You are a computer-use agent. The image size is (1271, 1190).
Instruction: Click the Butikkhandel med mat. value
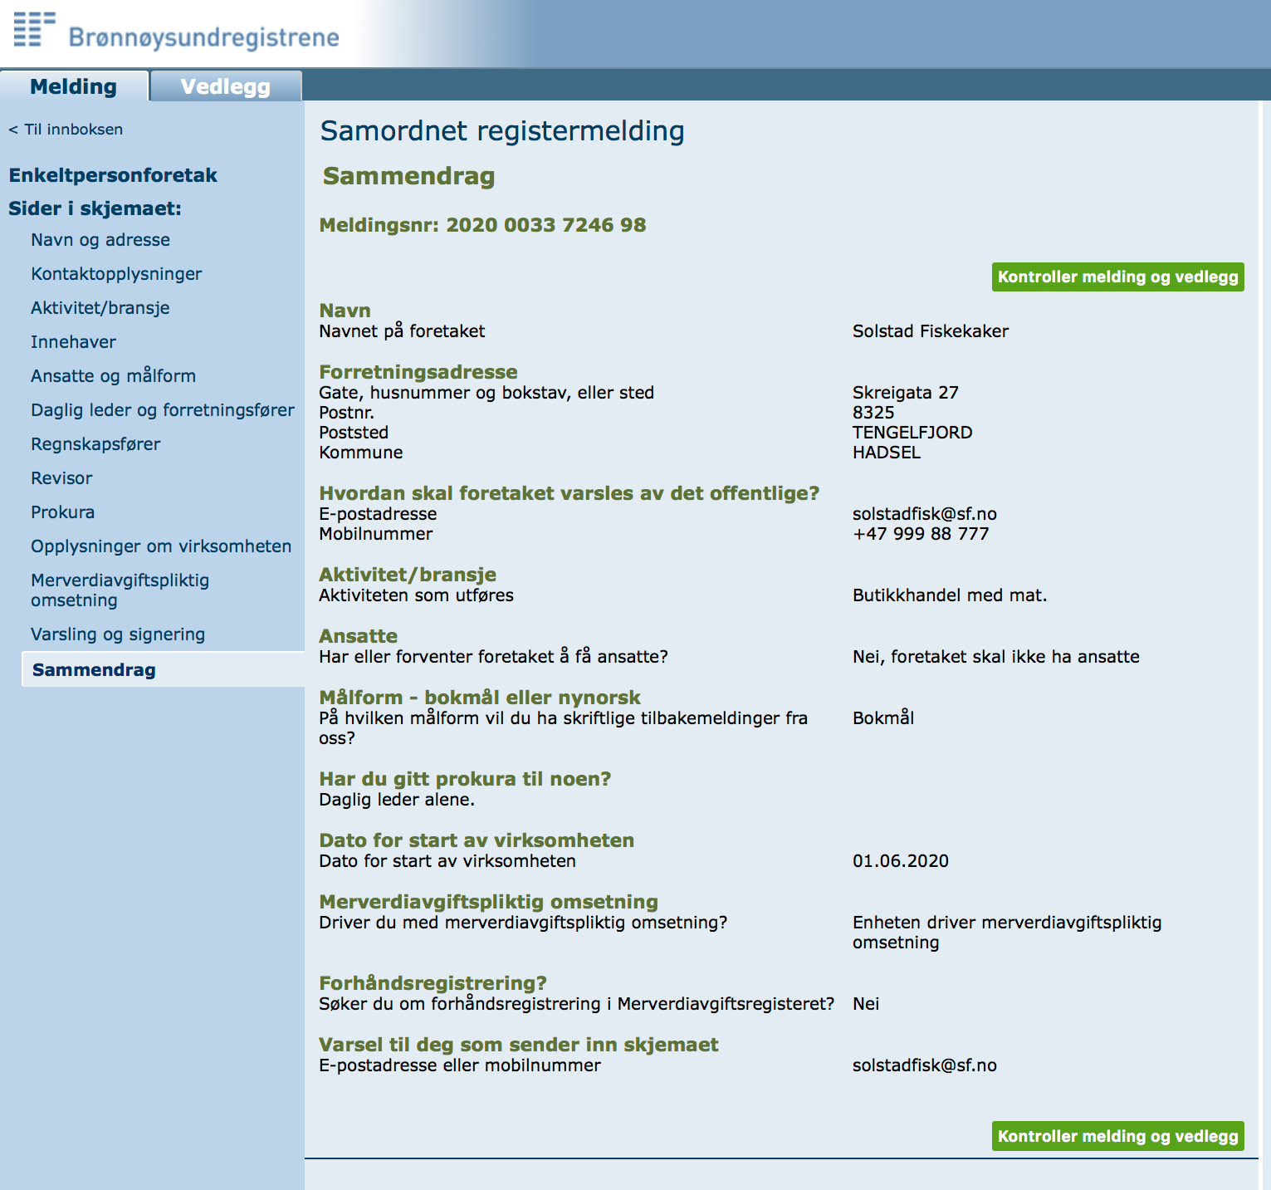950,595
